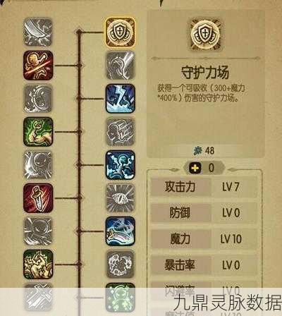Click the 守护力场 skill title

coord(205,73)
